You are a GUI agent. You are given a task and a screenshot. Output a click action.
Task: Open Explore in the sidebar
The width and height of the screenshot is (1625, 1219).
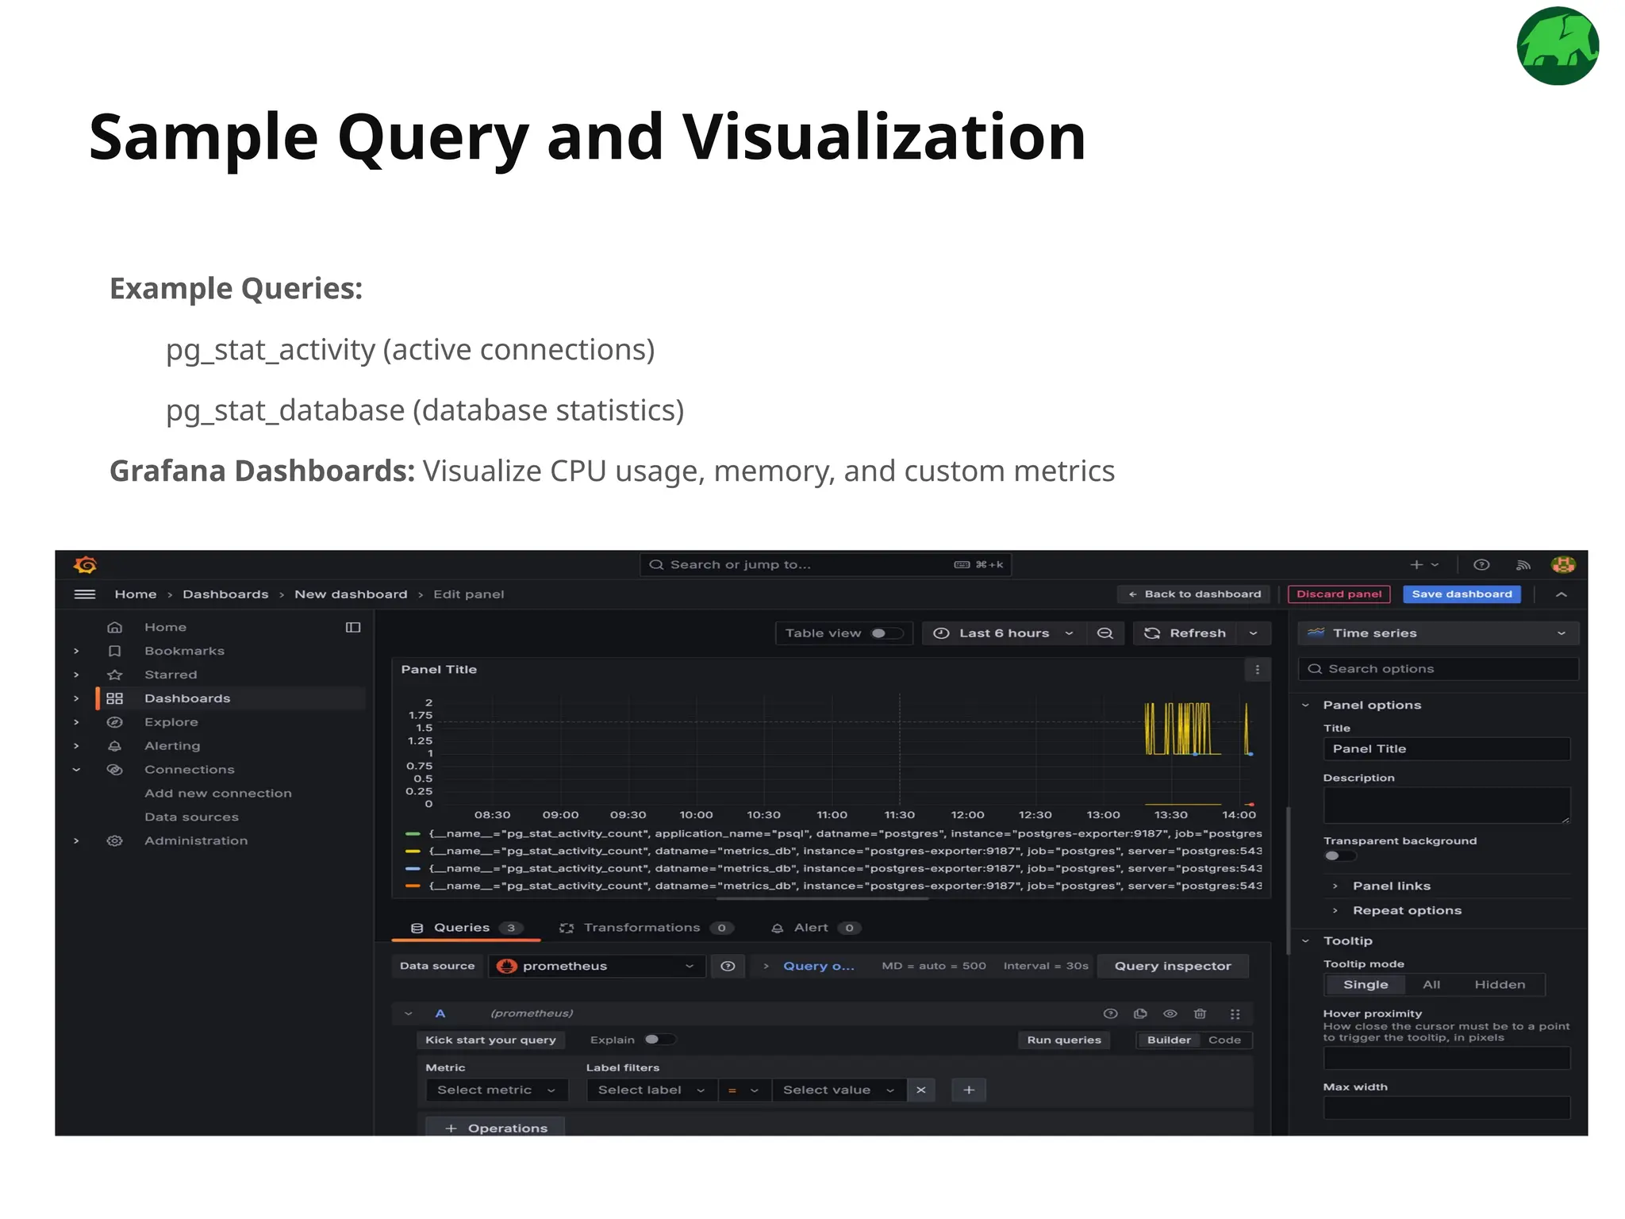click(171, 722)
